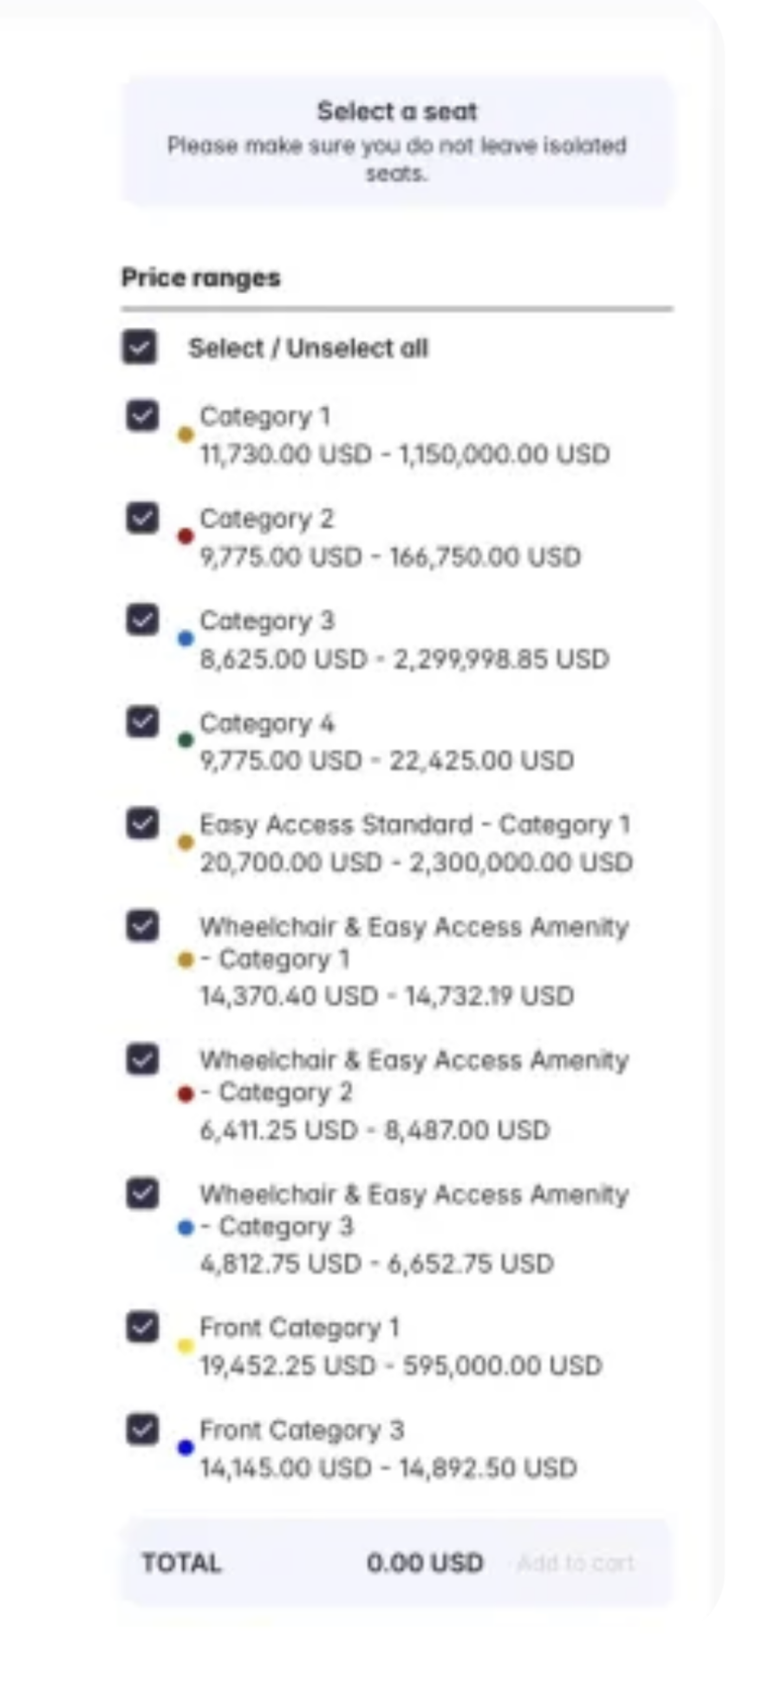This screenshot has height=1696, width=782.
Task: Uncheck the Front Category 1 checkbox
Action: [142, 1327]
